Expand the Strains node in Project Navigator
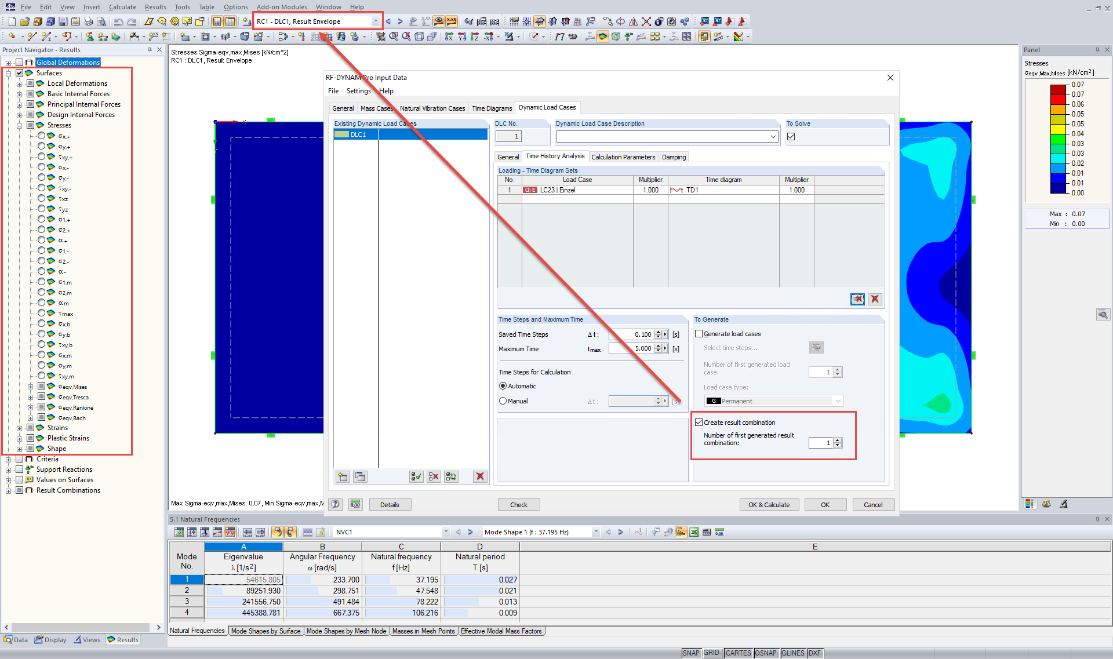Image resolution: width=1113 pixels, height=659 pixels. (20, 427)
